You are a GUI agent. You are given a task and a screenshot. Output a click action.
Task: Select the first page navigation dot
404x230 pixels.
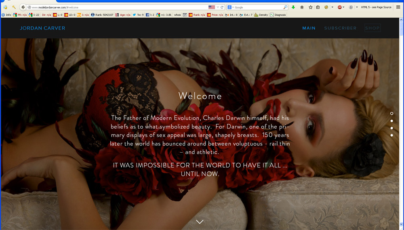391,114
